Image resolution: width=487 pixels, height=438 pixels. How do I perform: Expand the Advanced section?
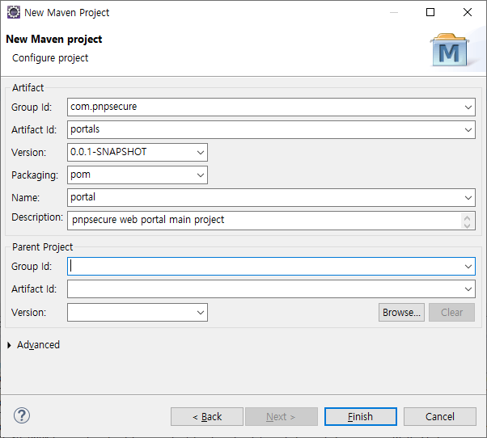(9, 345)
